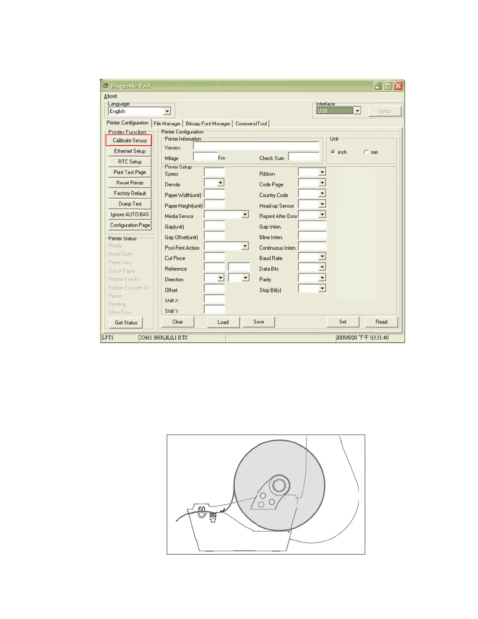Open the Head-up Sensor dropdown
This screenshot has height=619, width=478.
322,204
